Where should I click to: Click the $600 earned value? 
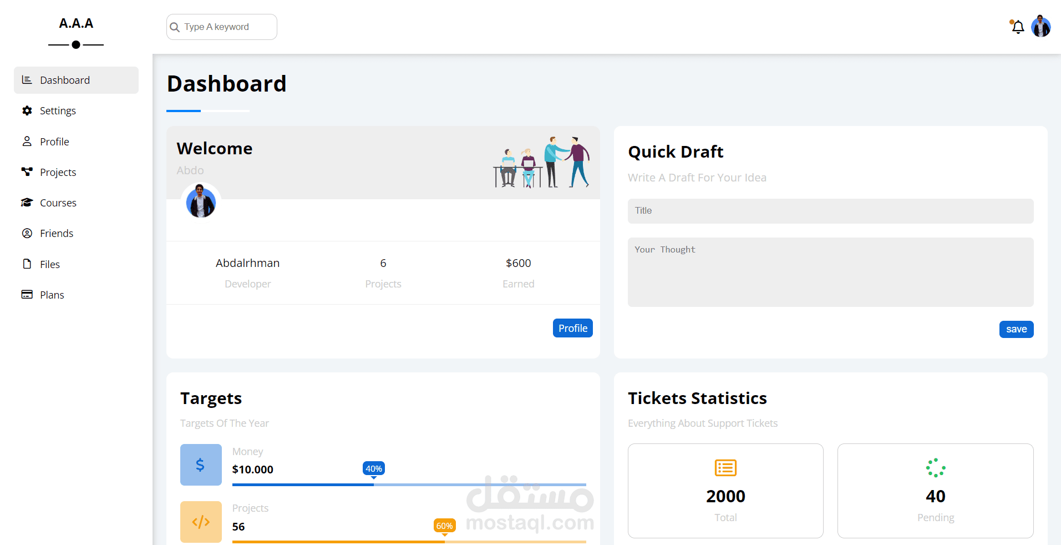(x=519, y=263)
